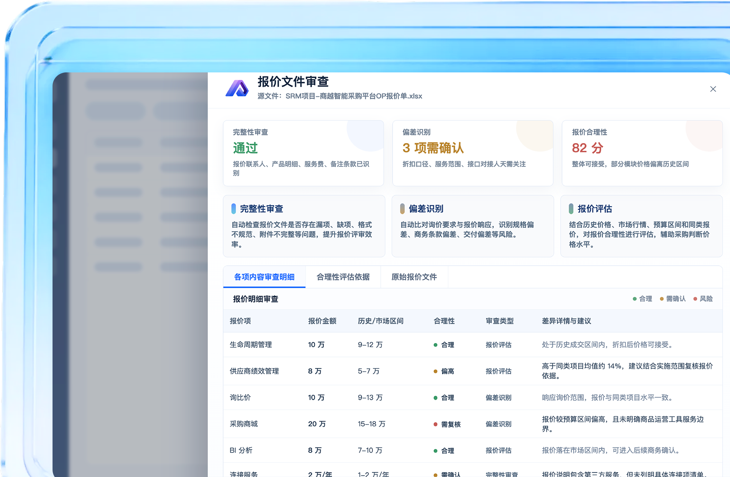This screenshot has height=477, width=730.
Task: Click the 处于历史成交区间内 suggestion text
Action: tap(608, 344)
